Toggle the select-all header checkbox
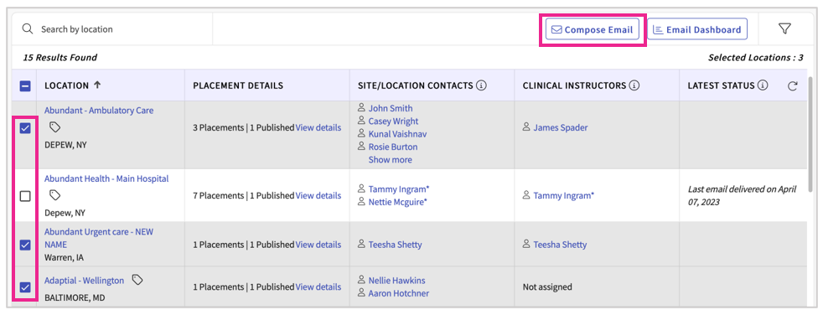Viewport: 823px width, 315px height. point(24,86)
